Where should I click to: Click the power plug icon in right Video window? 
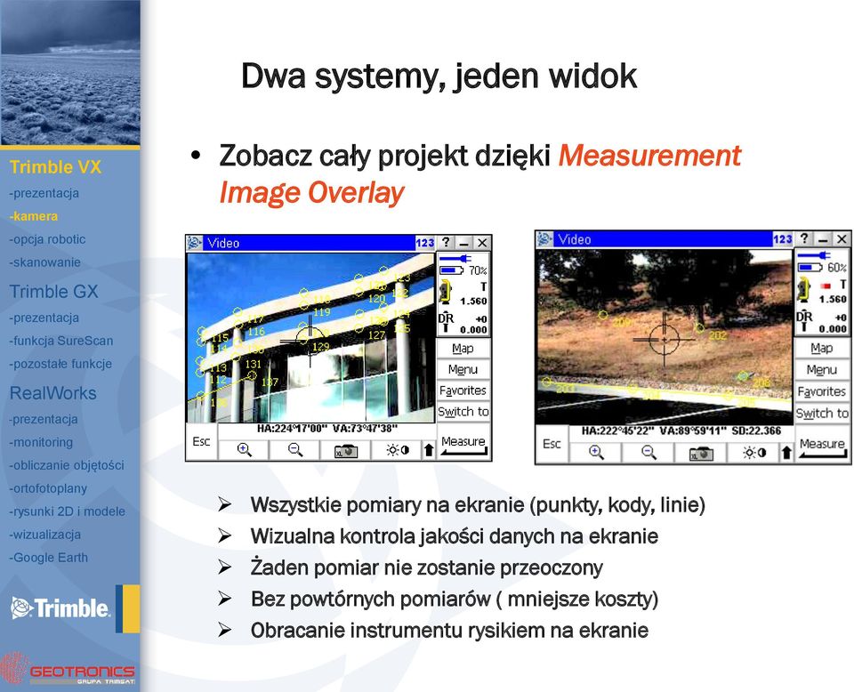pos(815,254)
